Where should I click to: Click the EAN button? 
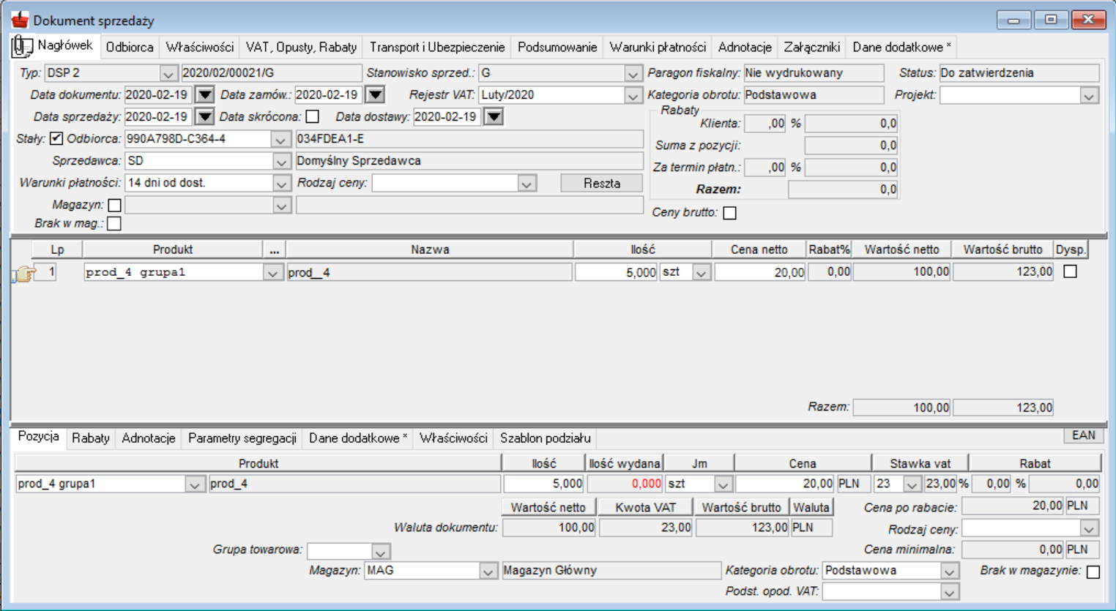pos(1083,435)
